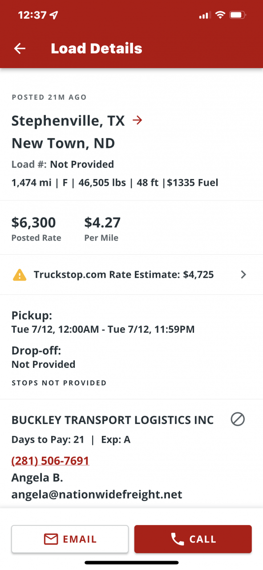Tap the yellow warning triangle icon

tap(20, 275)
